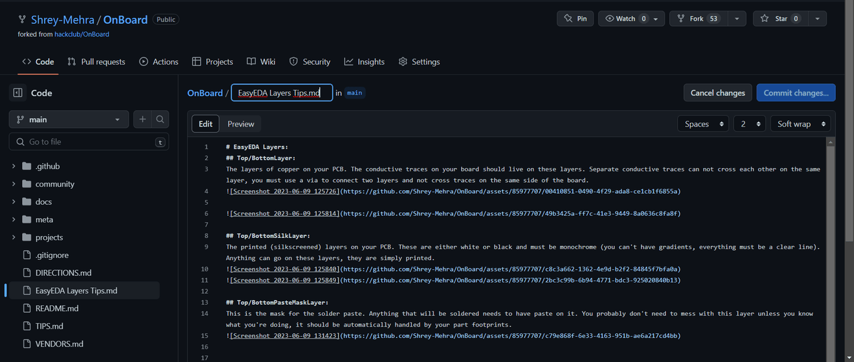854x362 pixels.
Task: Click the file name input field
Action: [282, 93]
